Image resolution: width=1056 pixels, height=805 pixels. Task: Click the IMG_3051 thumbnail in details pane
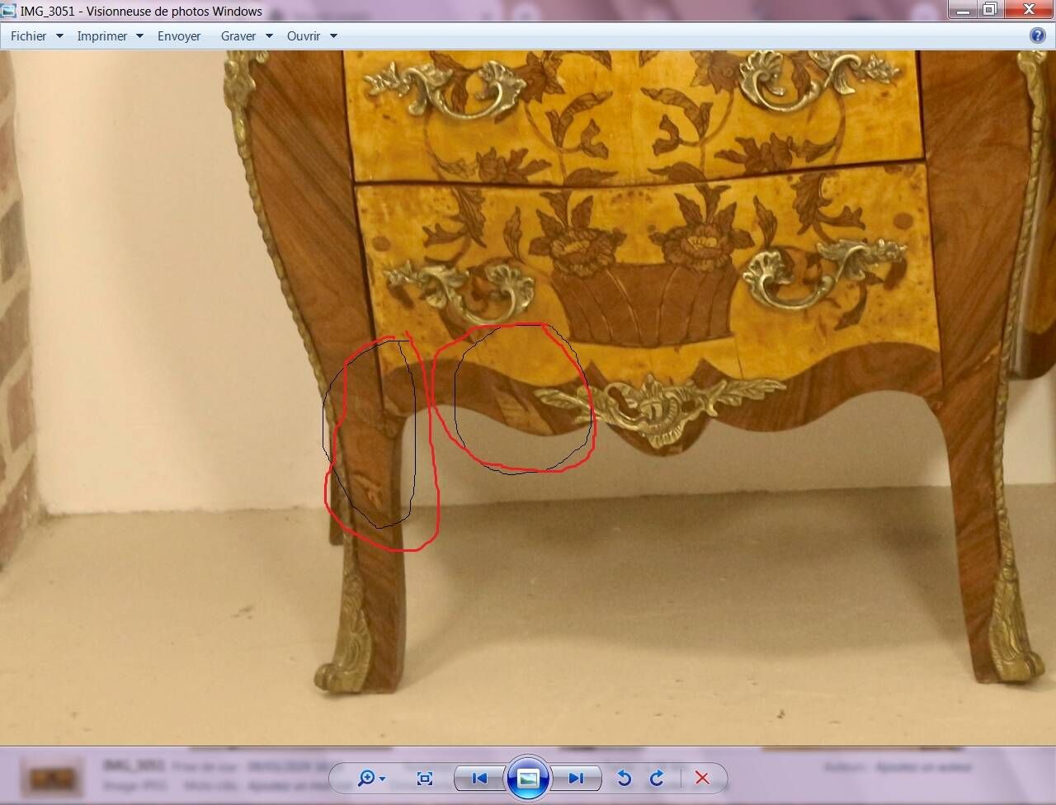[52, 779]
